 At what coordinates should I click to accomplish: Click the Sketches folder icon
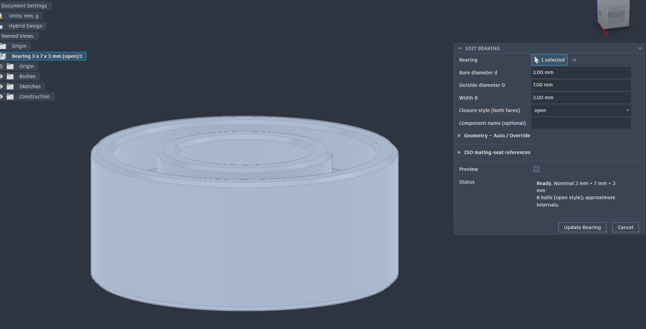pyautogui.click(x=10, y=86)
